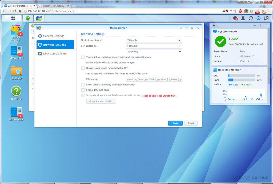Click the Main Menu grid icon
The image size is (273, 184).
click(13, 18)
